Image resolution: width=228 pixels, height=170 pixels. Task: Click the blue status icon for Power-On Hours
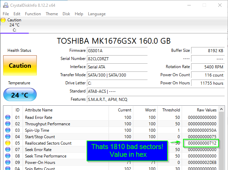(x=8, y=162)
